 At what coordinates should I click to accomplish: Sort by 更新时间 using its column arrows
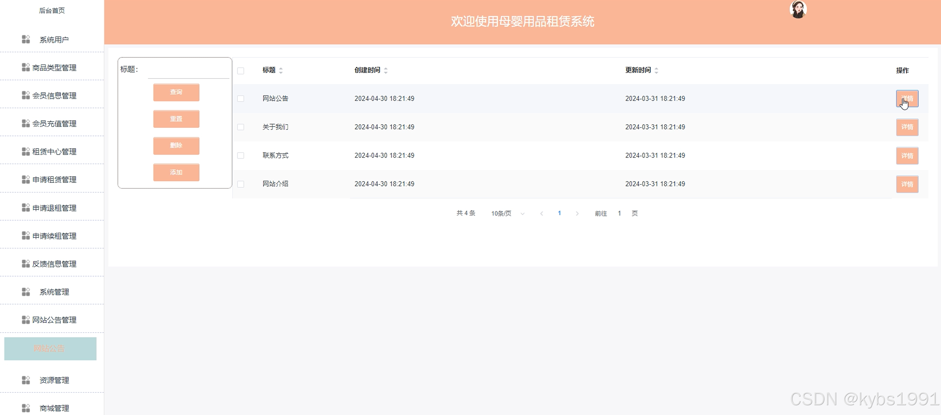[656, 70]
